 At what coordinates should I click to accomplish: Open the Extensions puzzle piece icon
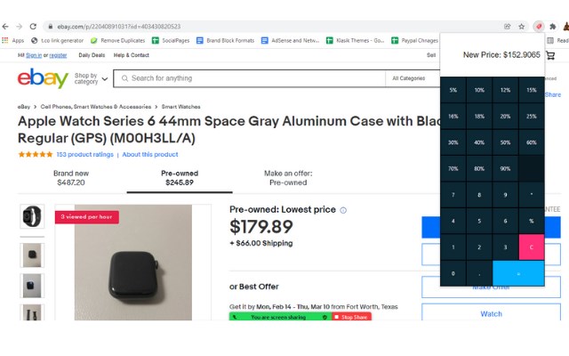click(552, 27)
